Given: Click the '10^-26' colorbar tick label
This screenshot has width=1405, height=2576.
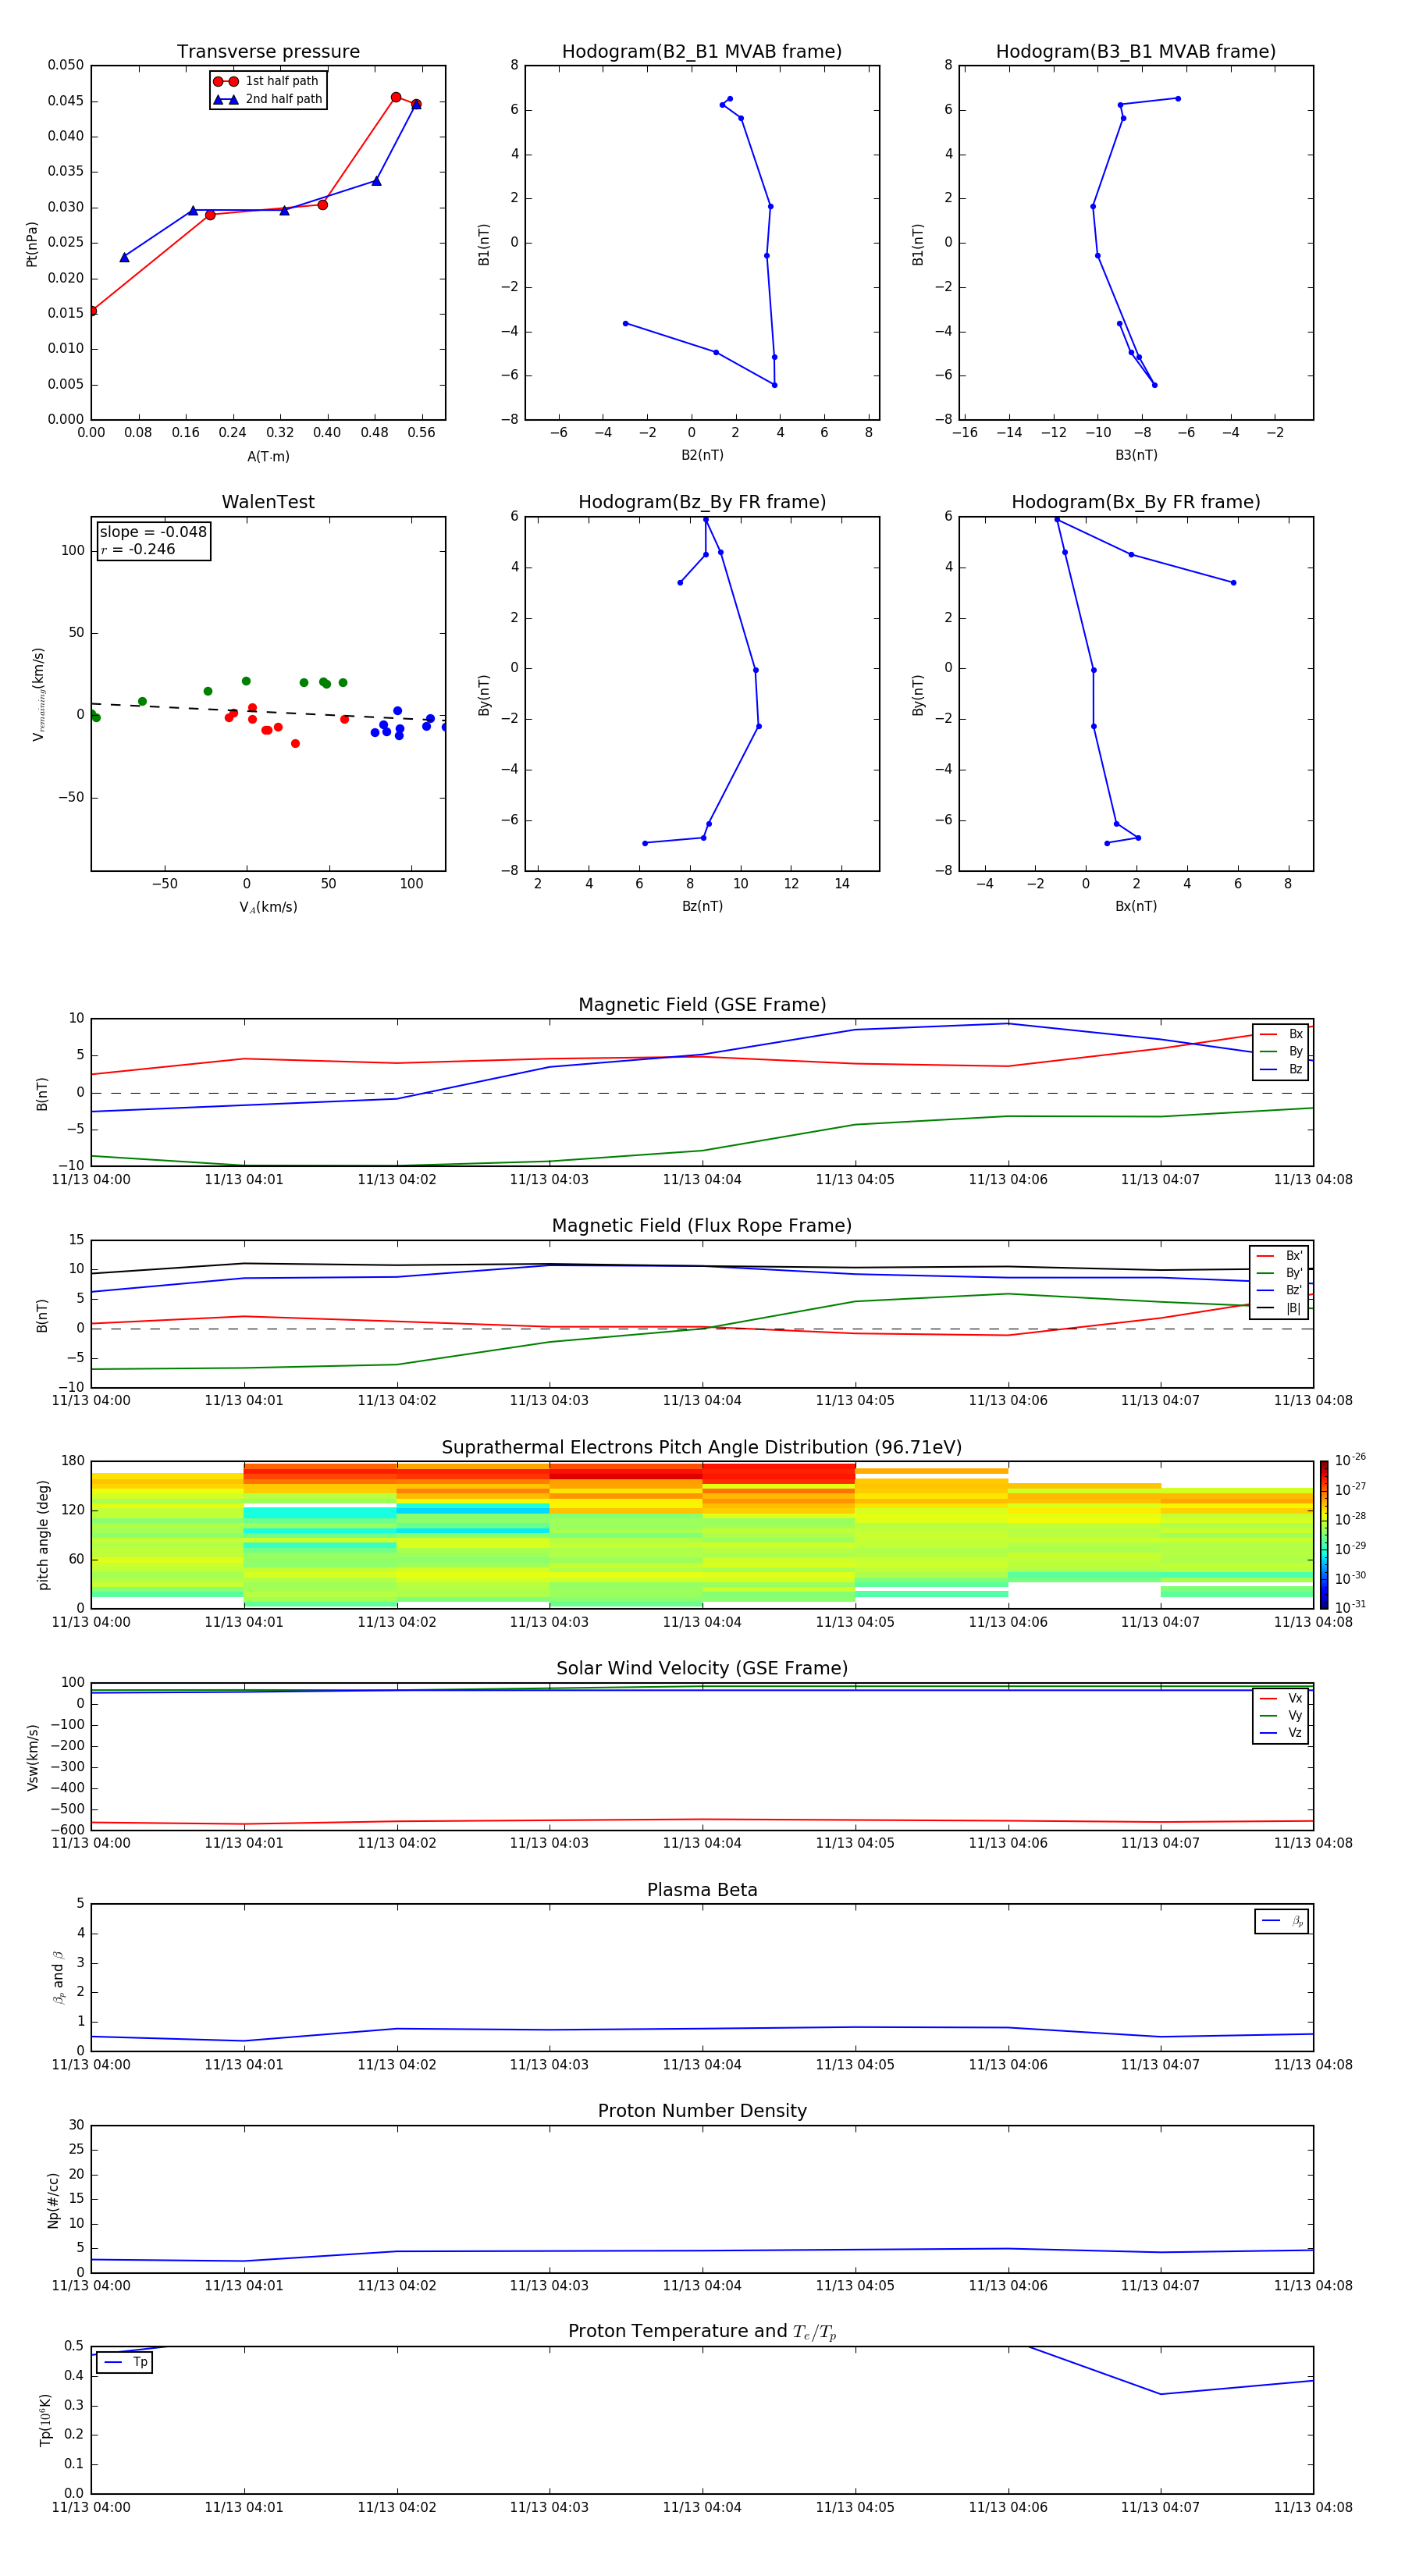Looking at the screenshot, I should 1350,1460.
